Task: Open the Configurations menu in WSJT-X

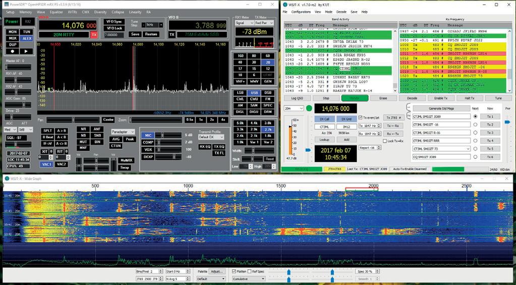Action: click(301, 12)
